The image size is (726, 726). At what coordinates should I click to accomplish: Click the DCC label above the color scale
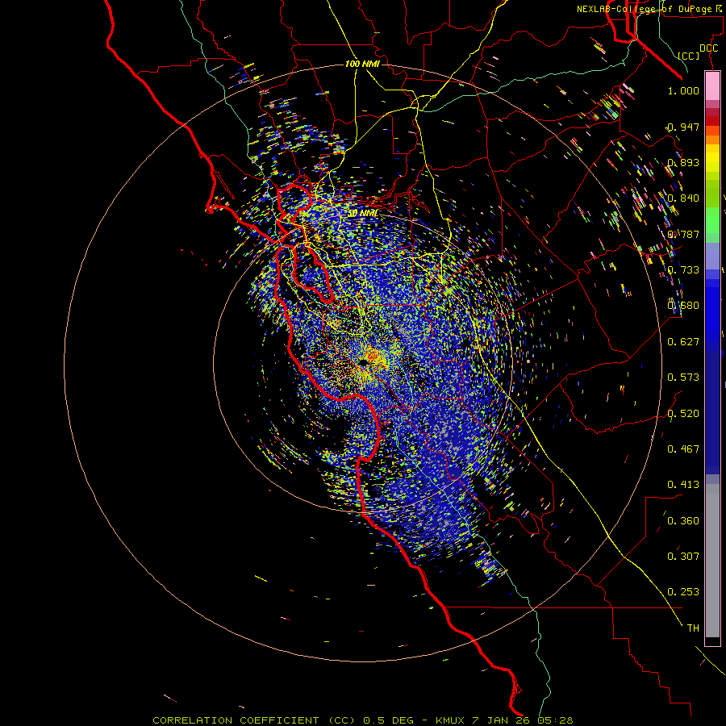tap(708, 48)
